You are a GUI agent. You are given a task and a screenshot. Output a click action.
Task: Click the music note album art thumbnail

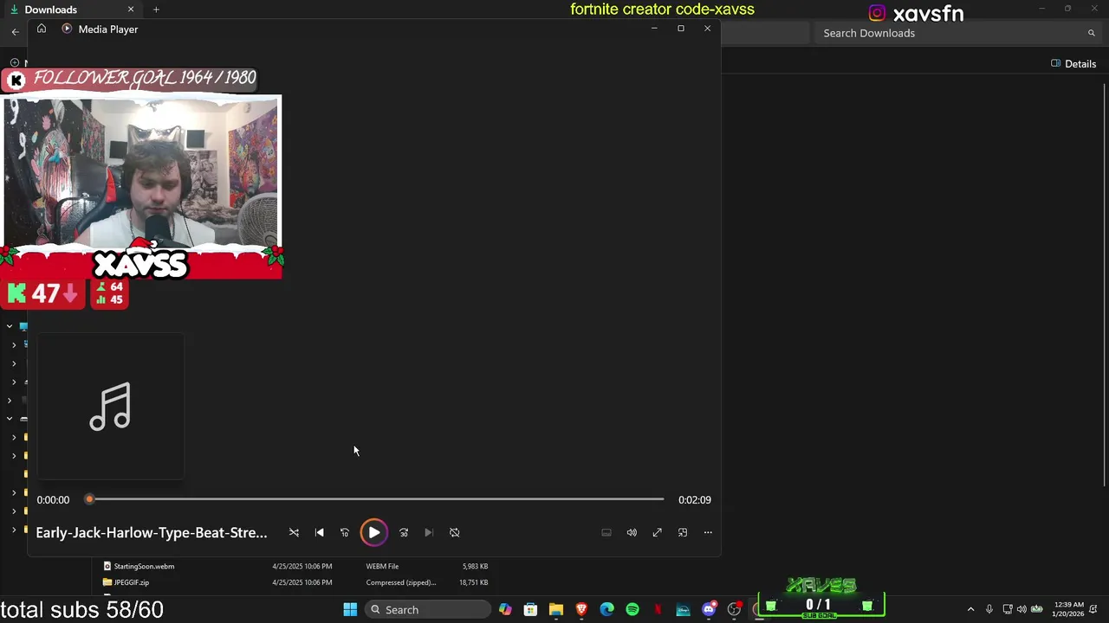click(x=110, y=406)
